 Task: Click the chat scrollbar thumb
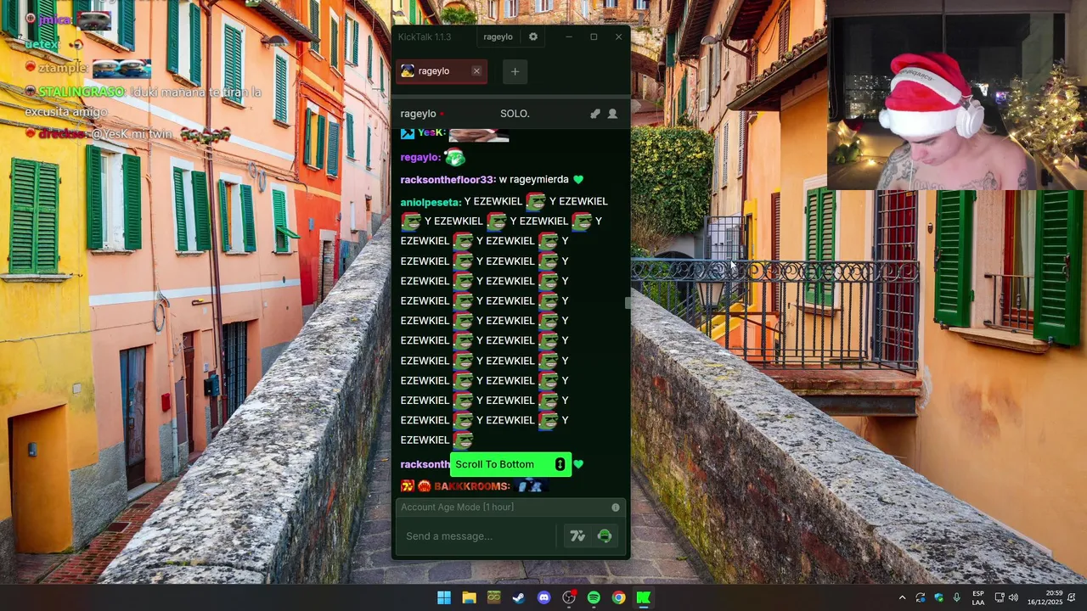[628, 303]
